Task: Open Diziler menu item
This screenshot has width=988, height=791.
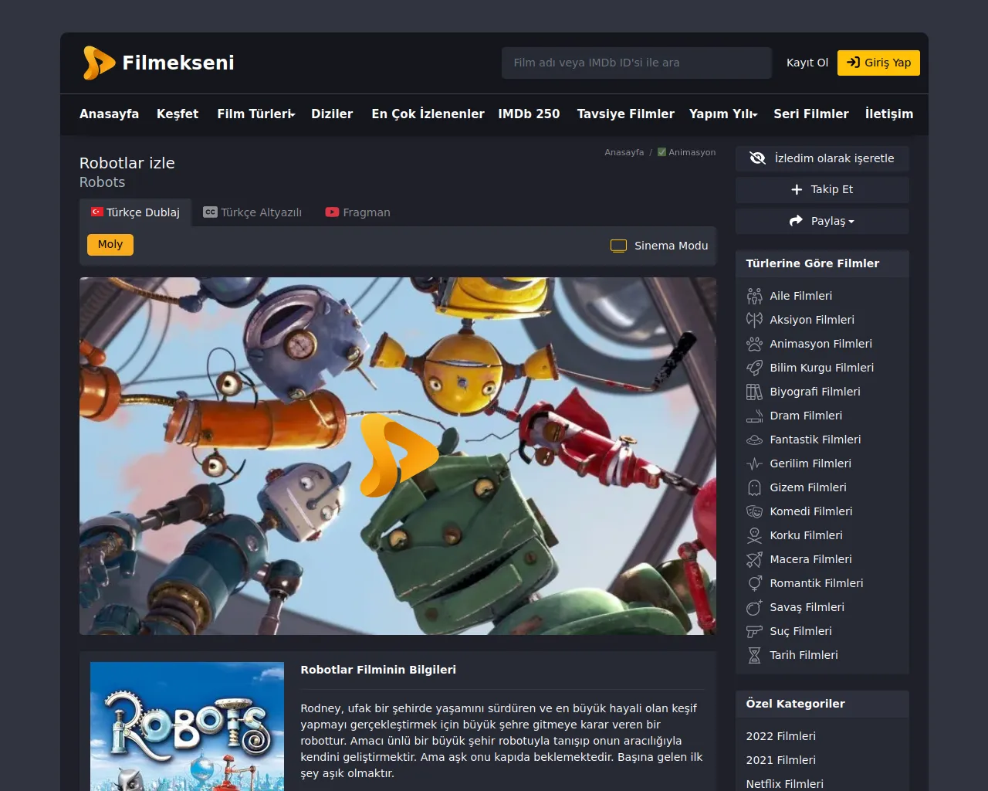Action: [x=332, y=114]
